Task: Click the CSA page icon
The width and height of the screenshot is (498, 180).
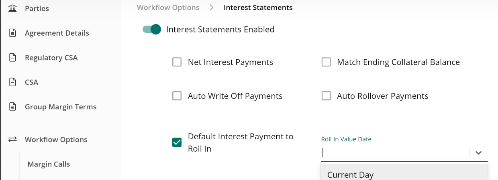Action: tap(13, 82)
